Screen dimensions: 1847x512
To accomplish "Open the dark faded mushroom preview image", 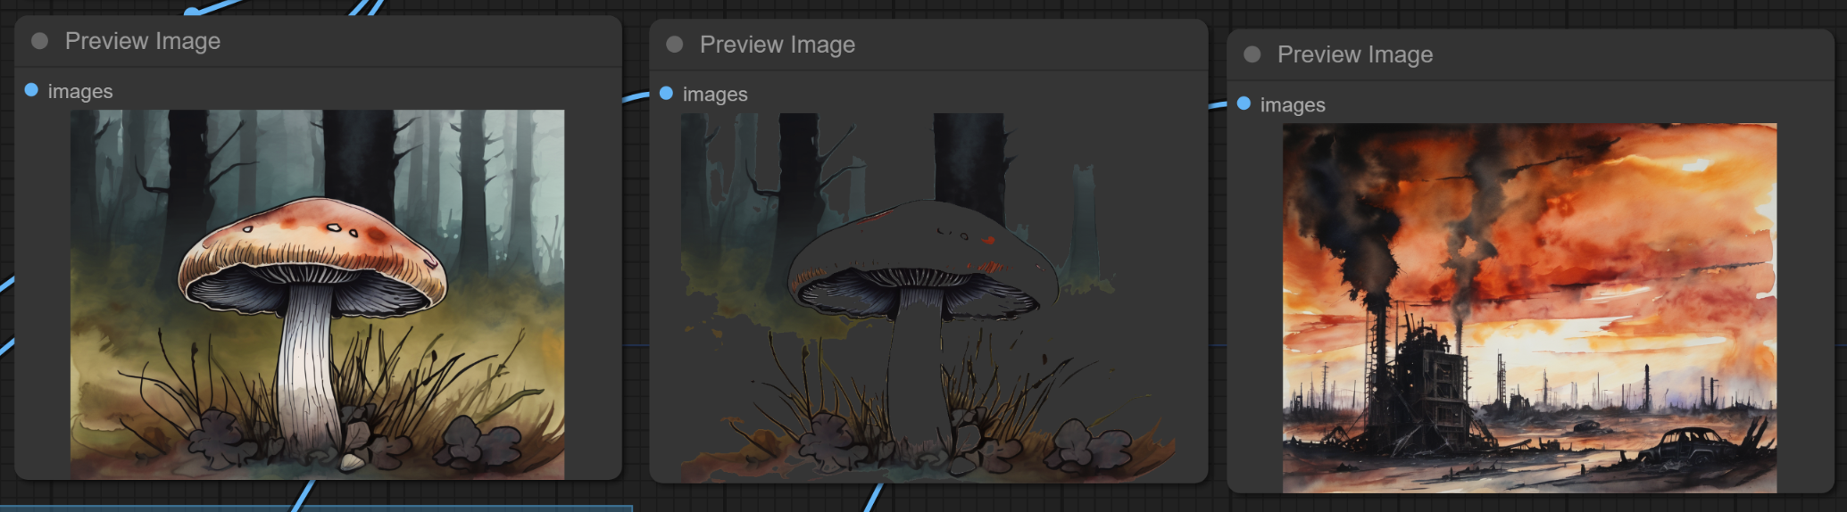I will [x=928, y=297].
